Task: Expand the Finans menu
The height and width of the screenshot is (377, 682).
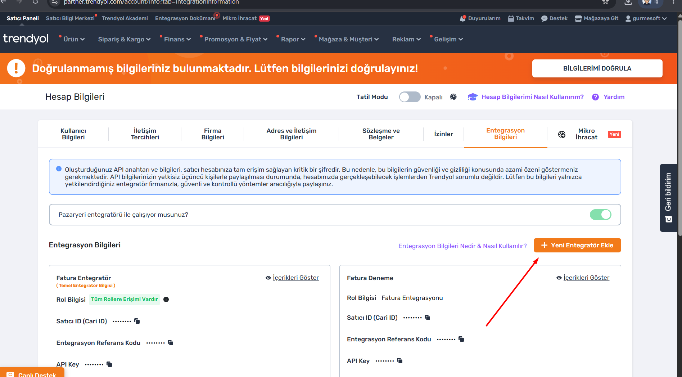Action: pyautogui.click(x=177, y=39)
